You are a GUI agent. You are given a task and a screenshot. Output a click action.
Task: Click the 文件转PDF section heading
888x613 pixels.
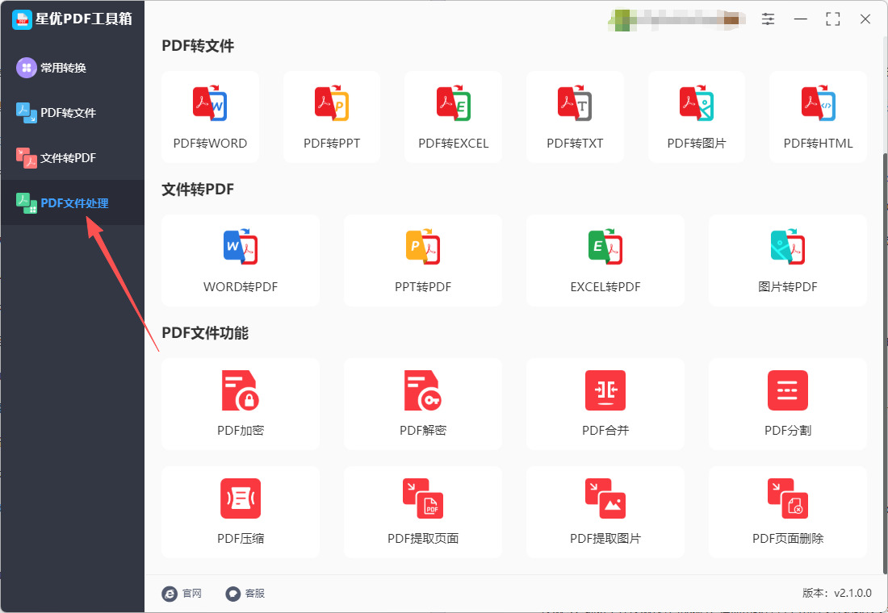click(x=198, y=189)
